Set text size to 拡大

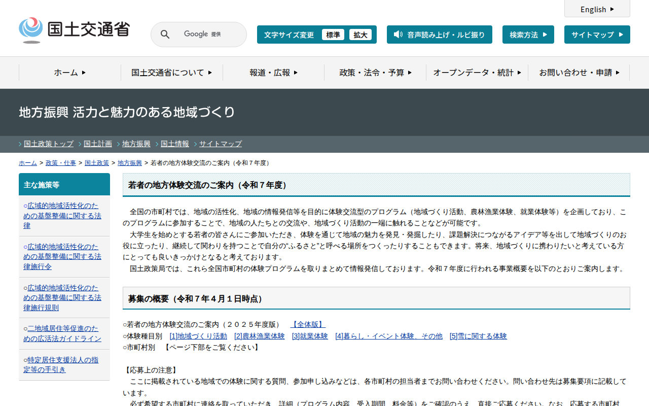pos(360,35)
